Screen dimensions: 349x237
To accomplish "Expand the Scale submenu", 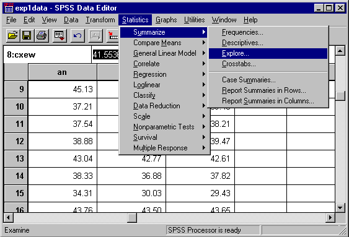I will coord(164,116).
